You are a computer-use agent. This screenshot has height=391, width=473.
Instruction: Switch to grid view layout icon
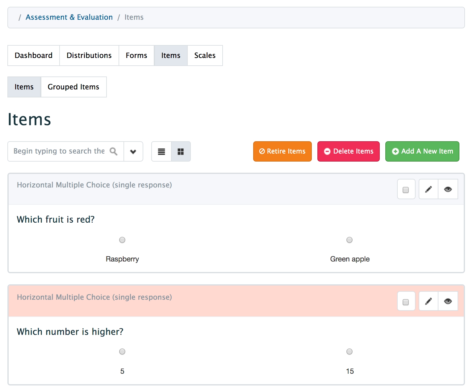pyautogui.click(x=181, y=151)
